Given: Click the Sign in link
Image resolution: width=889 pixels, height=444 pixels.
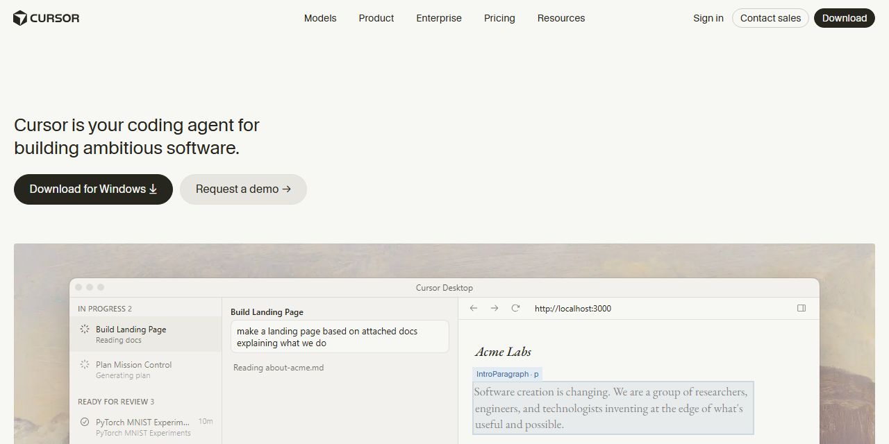Looking at the screenshot, I should [708, 18].
